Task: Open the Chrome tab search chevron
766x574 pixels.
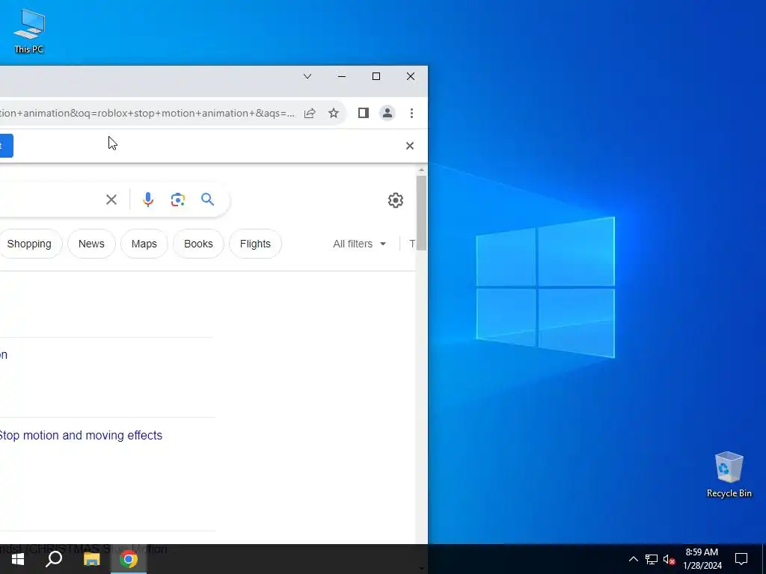Action: (x=307, y=77)
